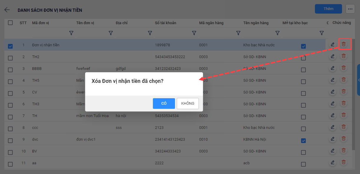Delete row ccc with the trash icon

tap(344, 127)
